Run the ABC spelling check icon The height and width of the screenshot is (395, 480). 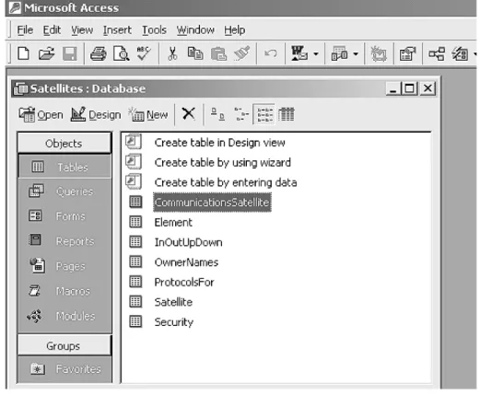pyautogui.click(x=144, y=53)
